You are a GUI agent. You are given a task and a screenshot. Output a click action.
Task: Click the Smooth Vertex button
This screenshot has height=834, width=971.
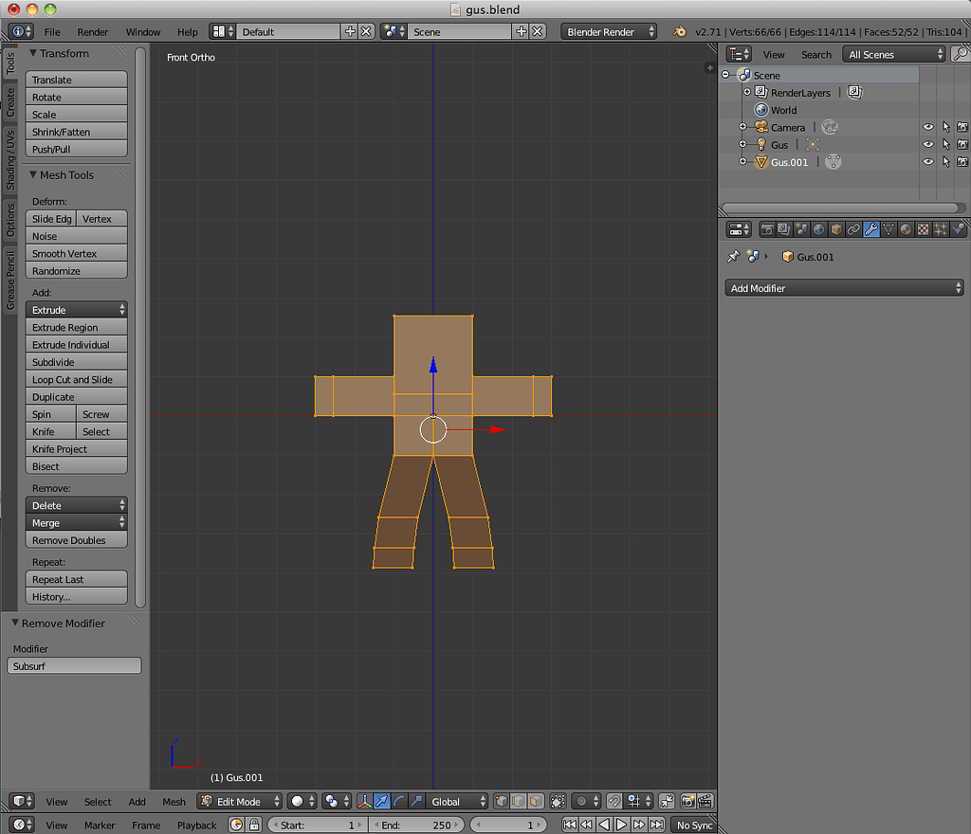coord(76,253)
